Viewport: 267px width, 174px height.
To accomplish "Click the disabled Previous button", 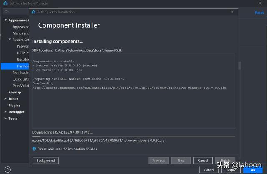I will coord(159,161).
